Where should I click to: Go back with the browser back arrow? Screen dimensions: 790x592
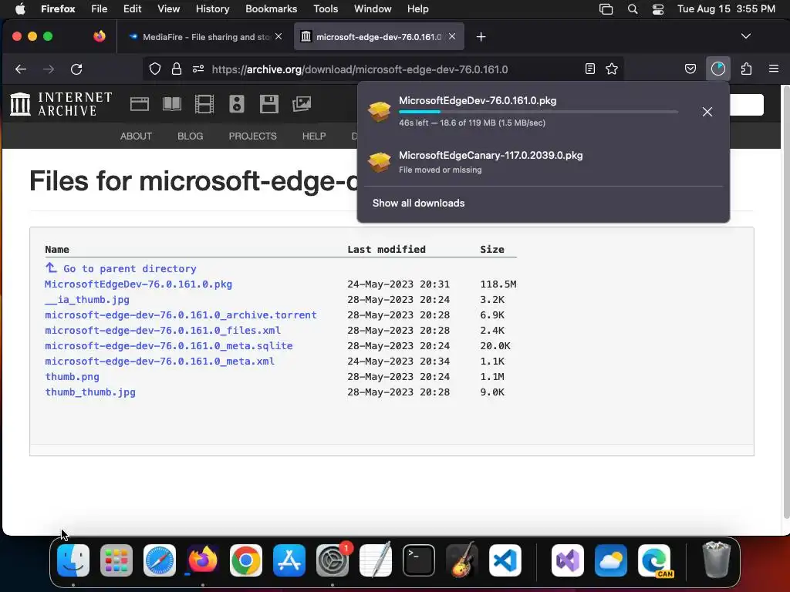(x=21, y=69)
